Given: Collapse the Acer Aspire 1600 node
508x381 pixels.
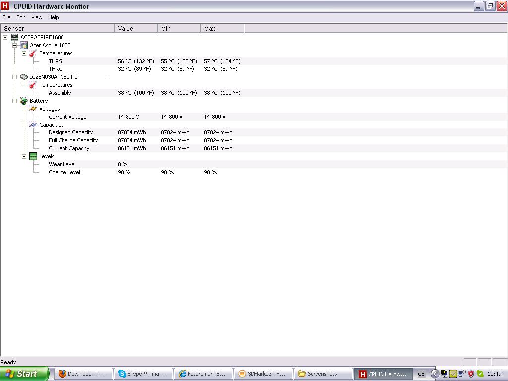Looking at the screenshot, I should click(x=14, y=45).
